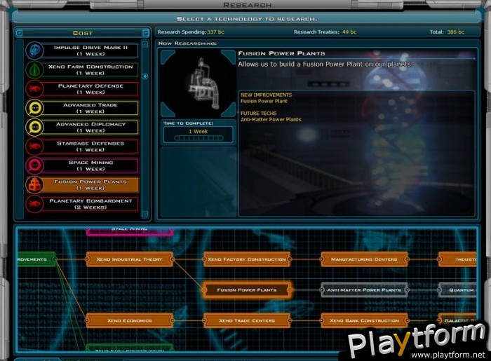Select Xeno Economics tree node
The width and height of the screenshot is (491, 361).
129,320
